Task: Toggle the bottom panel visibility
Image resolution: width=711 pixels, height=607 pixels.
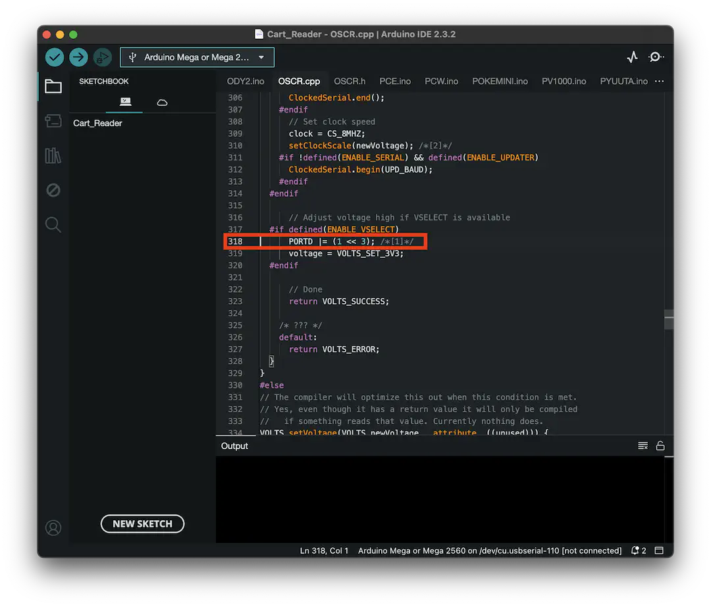Action: [x=659, y=550]
